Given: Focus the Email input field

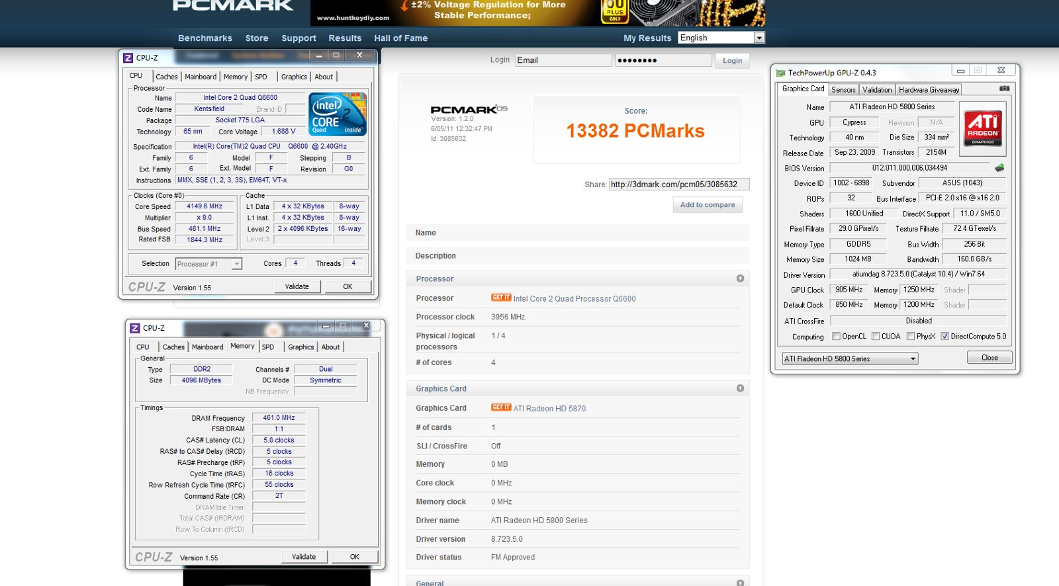Looking at the screenshot, I should (563, 60).
